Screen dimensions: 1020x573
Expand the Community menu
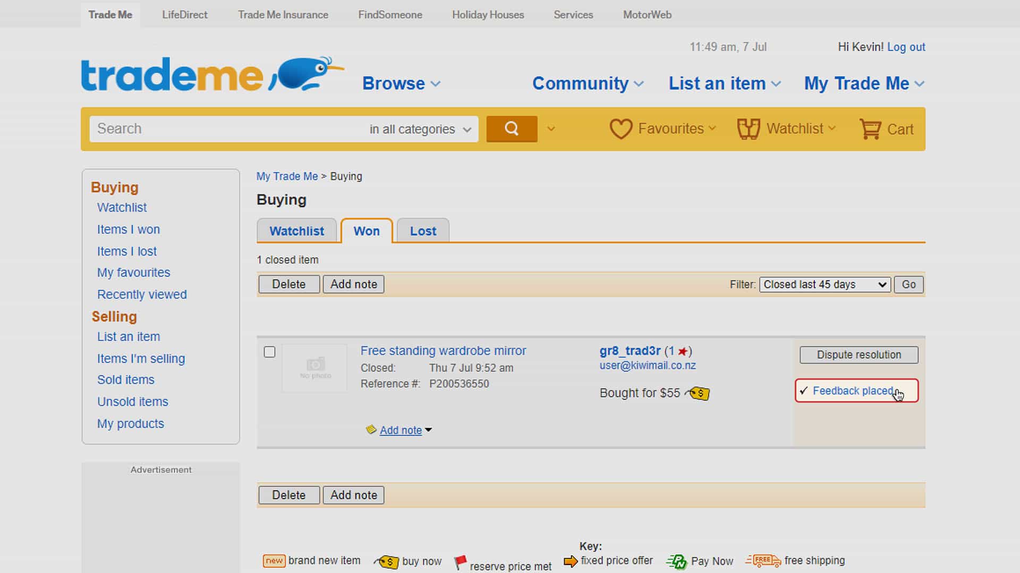[588, 83]
